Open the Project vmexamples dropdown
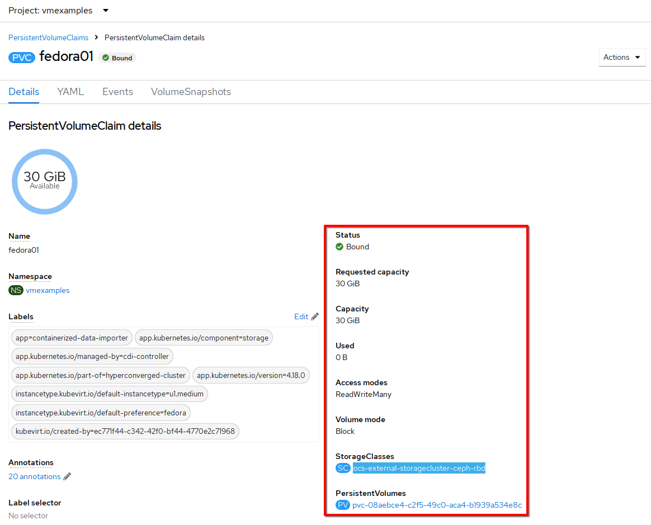 [59, 11]
